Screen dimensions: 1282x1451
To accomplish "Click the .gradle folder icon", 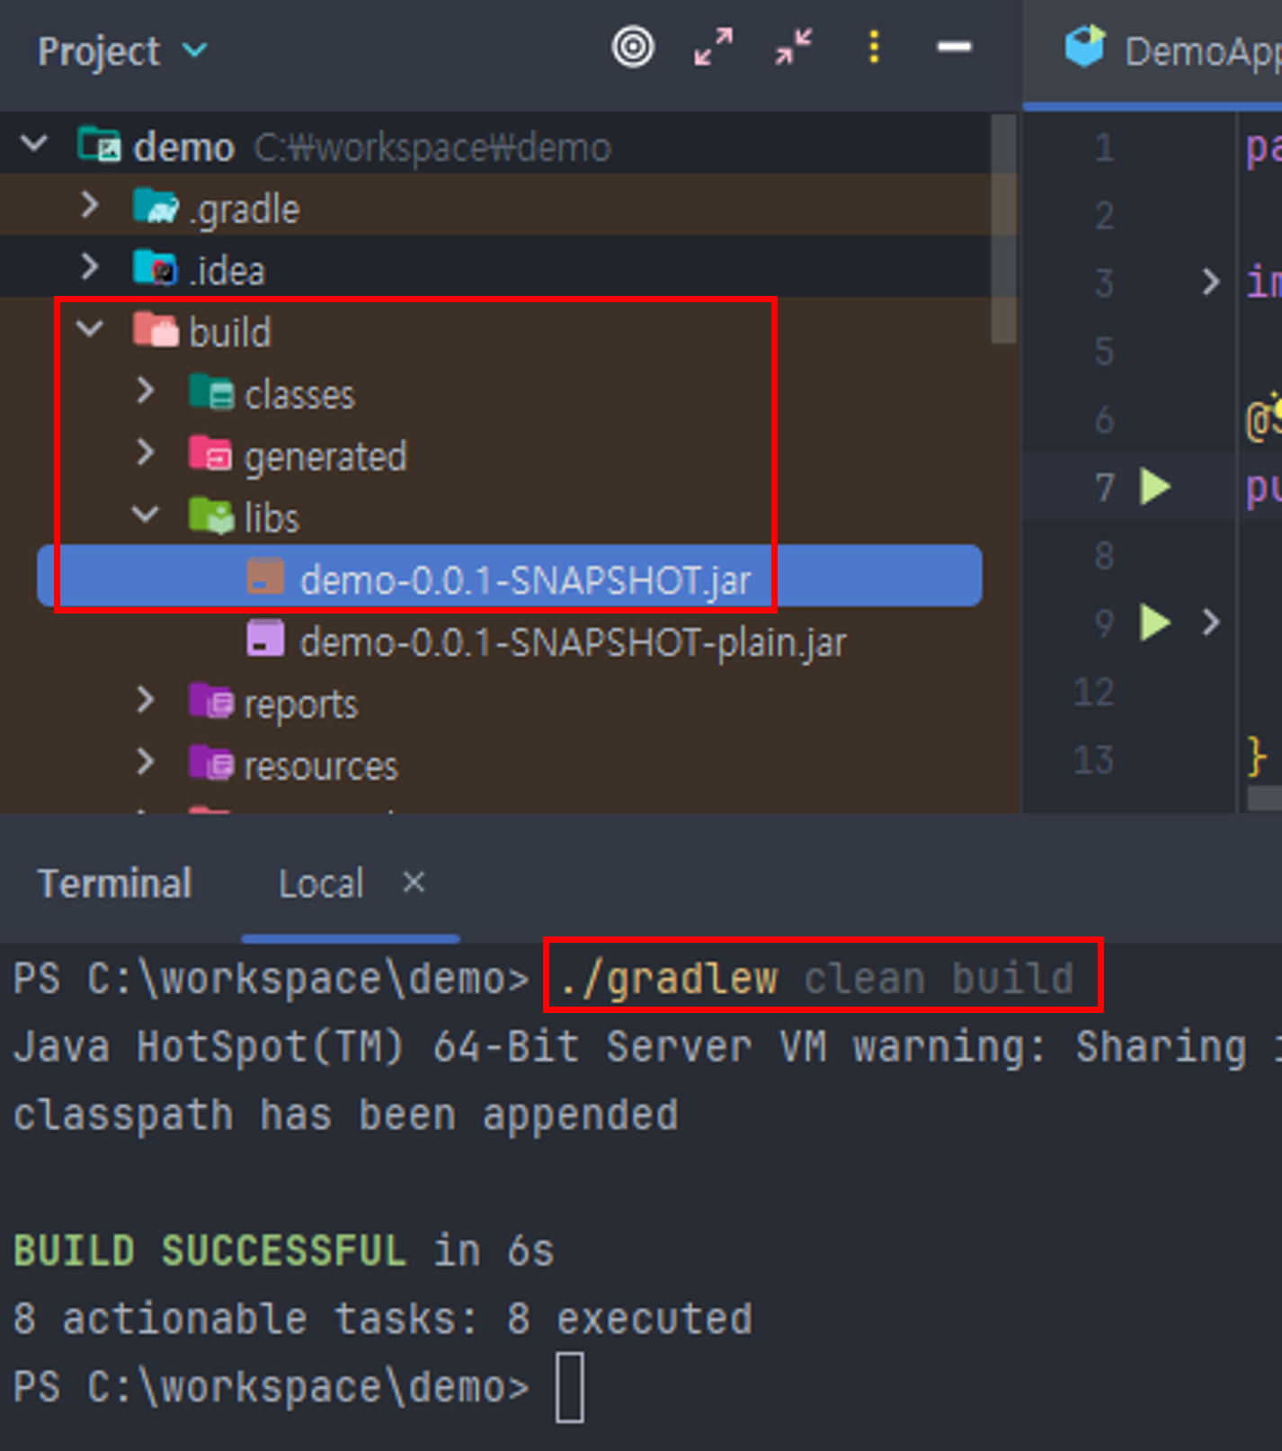I will pyautogui.click(x=156, y=206).
